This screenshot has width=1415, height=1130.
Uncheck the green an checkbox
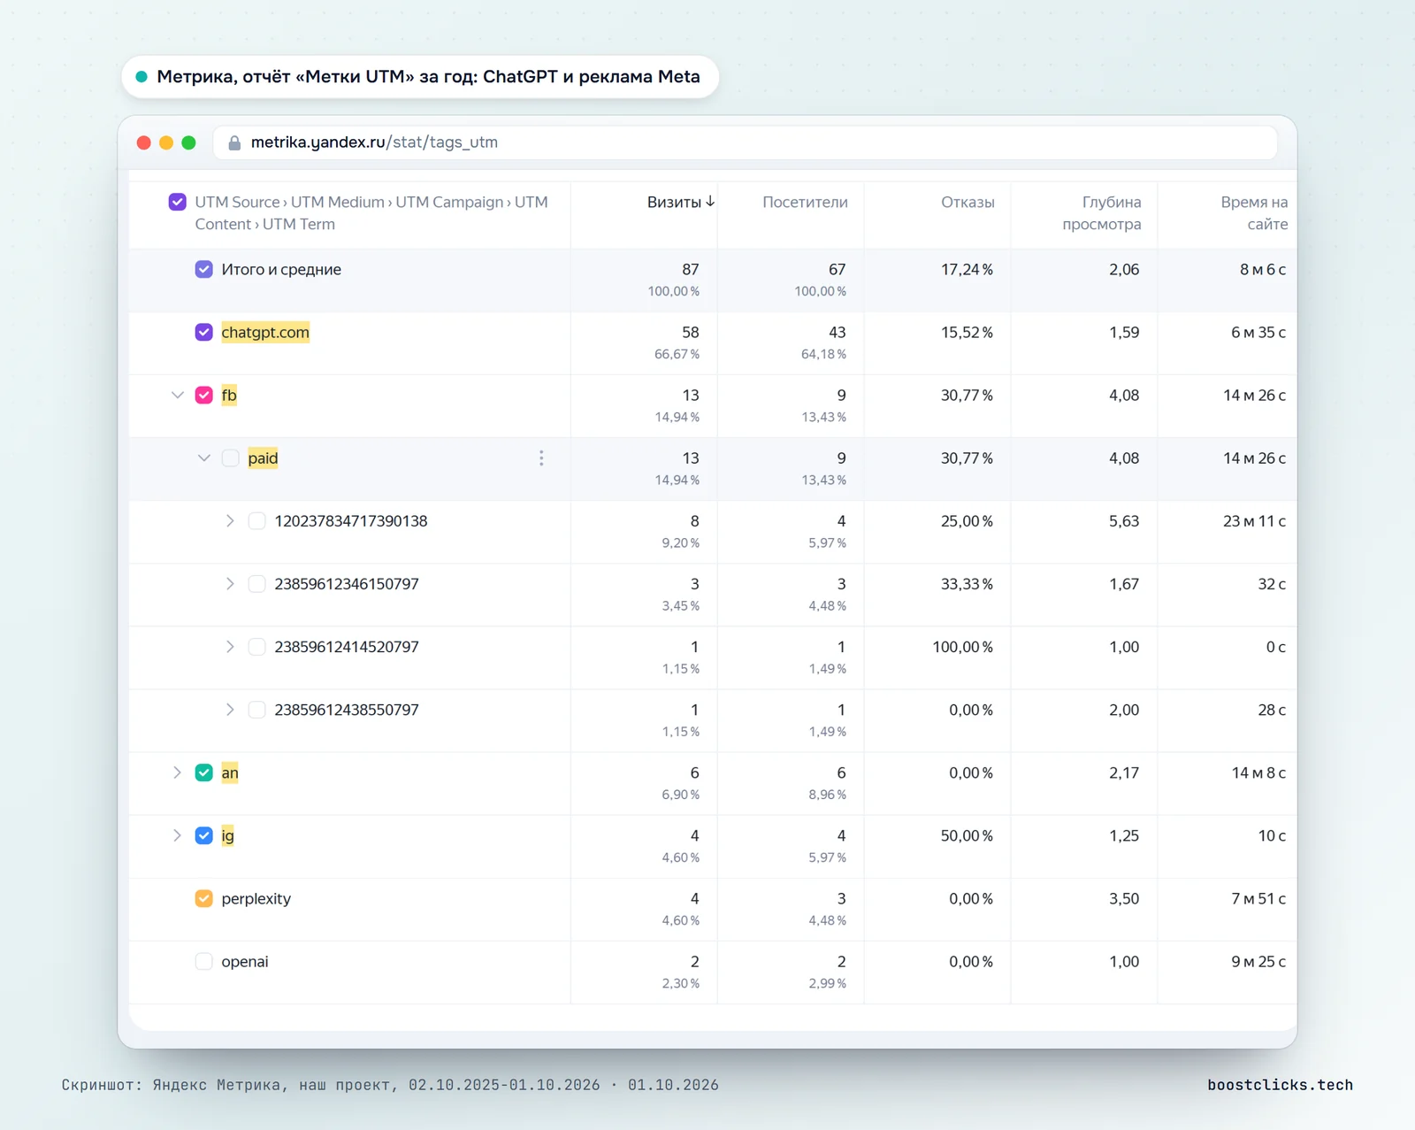(203, 773)
